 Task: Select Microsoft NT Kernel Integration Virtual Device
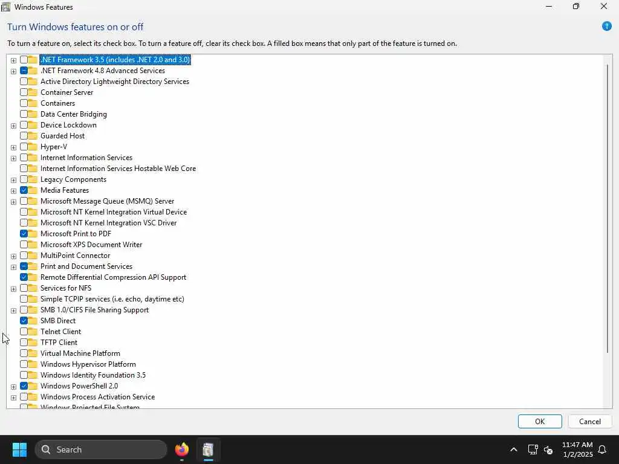click(113, 212)
